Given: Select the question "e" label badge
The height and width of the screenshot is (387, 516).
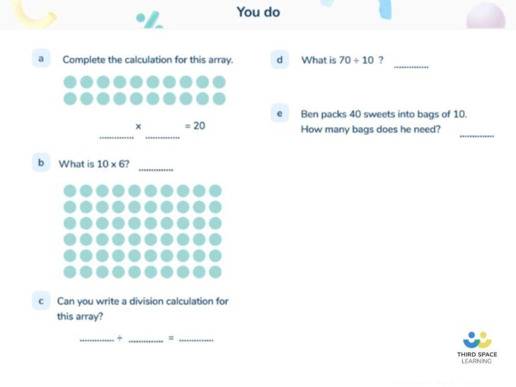Looking at the screenshot, I should [279, 114].
